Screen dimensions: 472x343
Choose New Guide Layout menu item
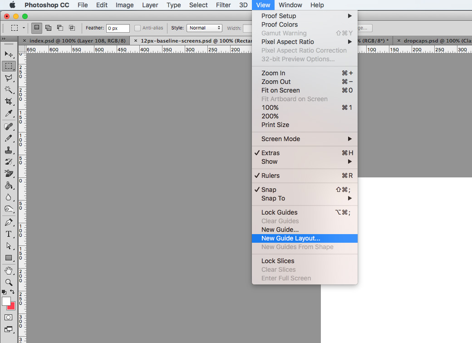305,238
